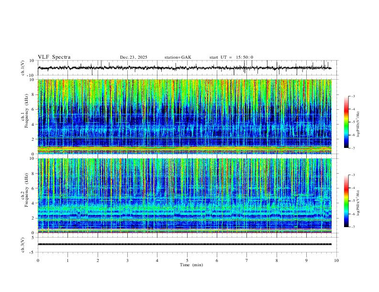This screenshot has height=292, width=379.
Task: Click the ch.1 "Frequency (kHz)" axis label
Action: pos(26,111)
